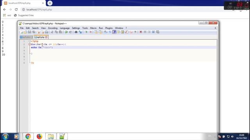
Task: Toggle the highlighted Indent Guide icon
Action: pyautogui.click(x=114, y=32)
